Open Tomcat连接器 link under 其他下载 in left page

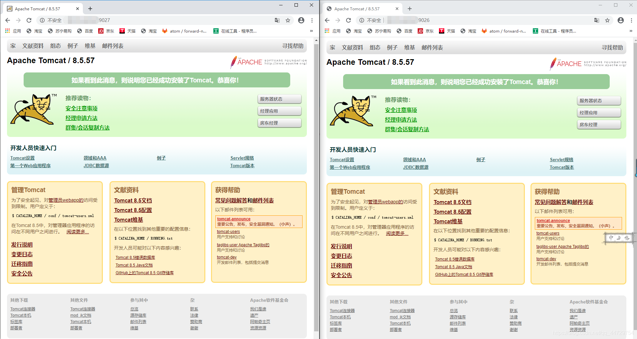[x=23, y=309]
